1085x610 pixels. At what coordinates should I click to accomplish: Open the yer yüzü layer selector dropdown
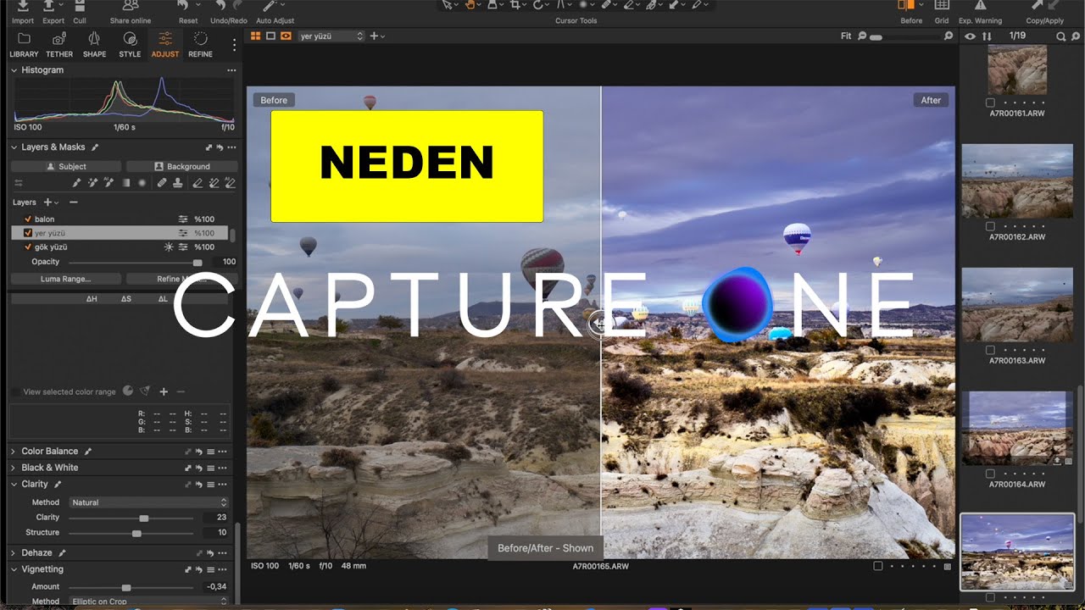point(331,36)
